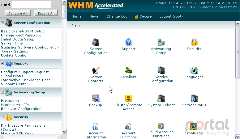Open the Cluster/Remote Access icon
The height and width of the screenshot is (139, 240).
click(x=128, y=99)
